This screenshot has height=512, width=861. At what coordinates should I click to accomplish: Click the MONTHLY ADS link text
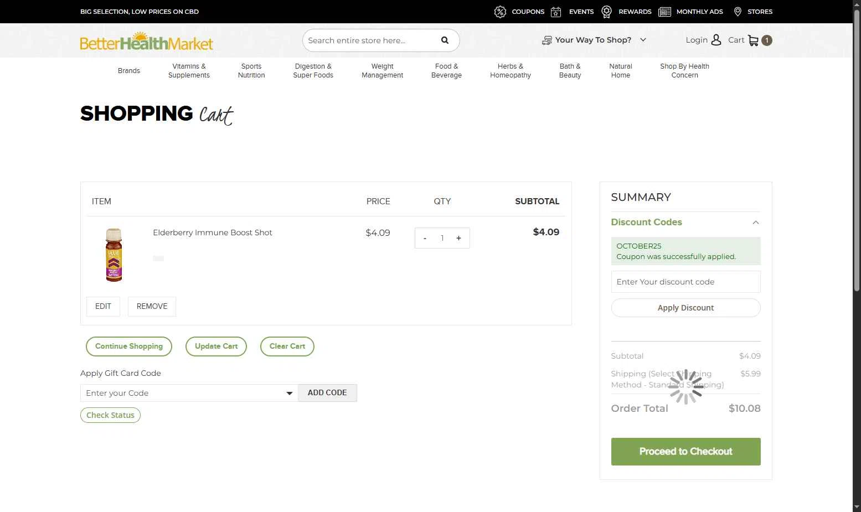point(700,12)
